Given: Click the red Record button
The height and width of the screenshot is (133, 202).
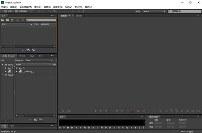Looking at the screenshot, I should coord(133,111).
